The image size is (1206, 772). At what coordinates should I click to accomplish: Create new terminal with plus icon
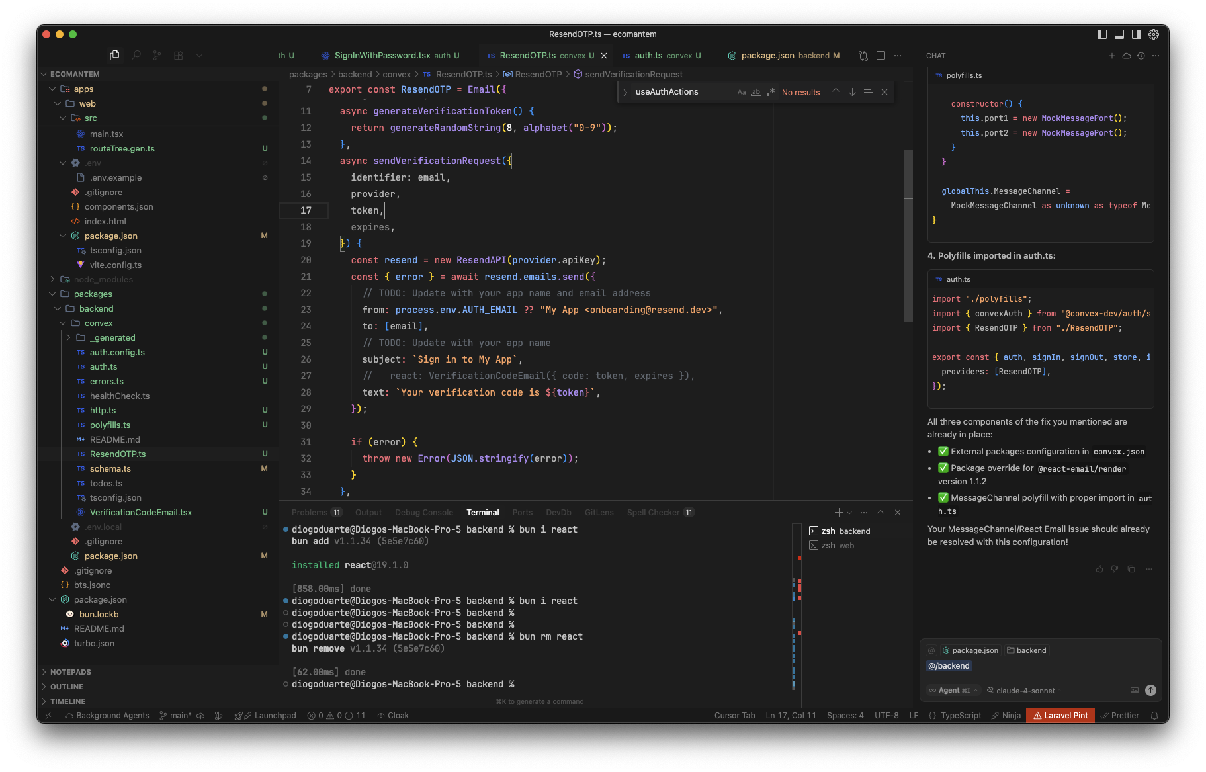click(838, 513)
